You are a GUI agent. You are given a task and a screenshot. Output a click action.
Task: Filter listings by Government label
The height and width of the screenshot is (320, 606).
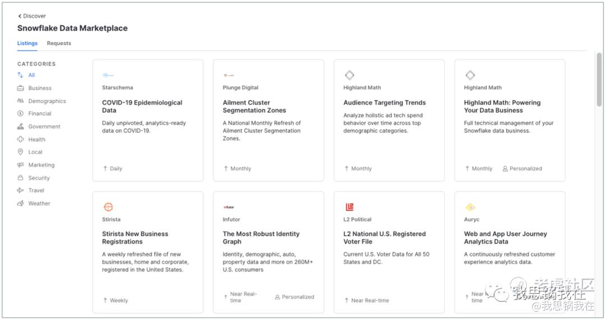pos(44,126)
